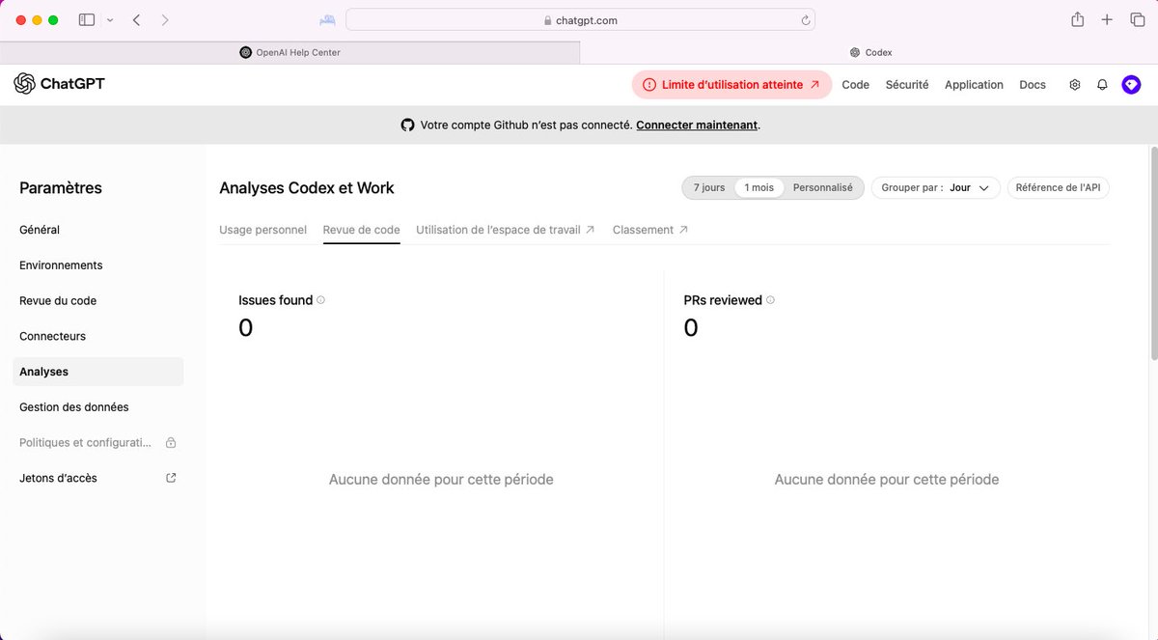This screenshot has height=640, width=1158.
Task: Switch to the OpenAI Help Center browser tab
Action: tap(289, 53)
